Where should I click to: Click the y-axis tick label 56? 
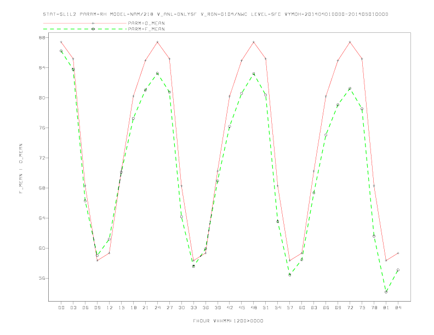(x=43, y=278)
